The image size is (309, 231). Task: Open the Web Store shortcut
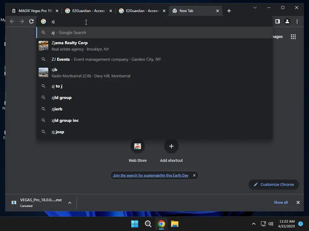(x=138, y=151)
